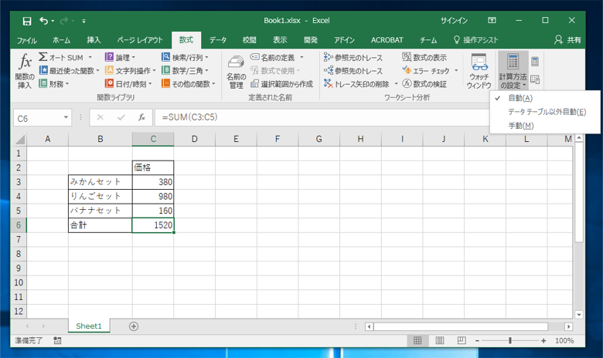Switch to the Insert (挿入) tab
This screenshot has height=358, width=603.
94,40
